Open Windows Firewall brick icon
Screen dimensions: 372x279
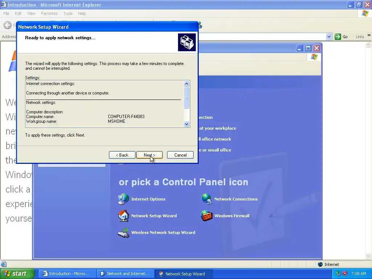[207, 216]
